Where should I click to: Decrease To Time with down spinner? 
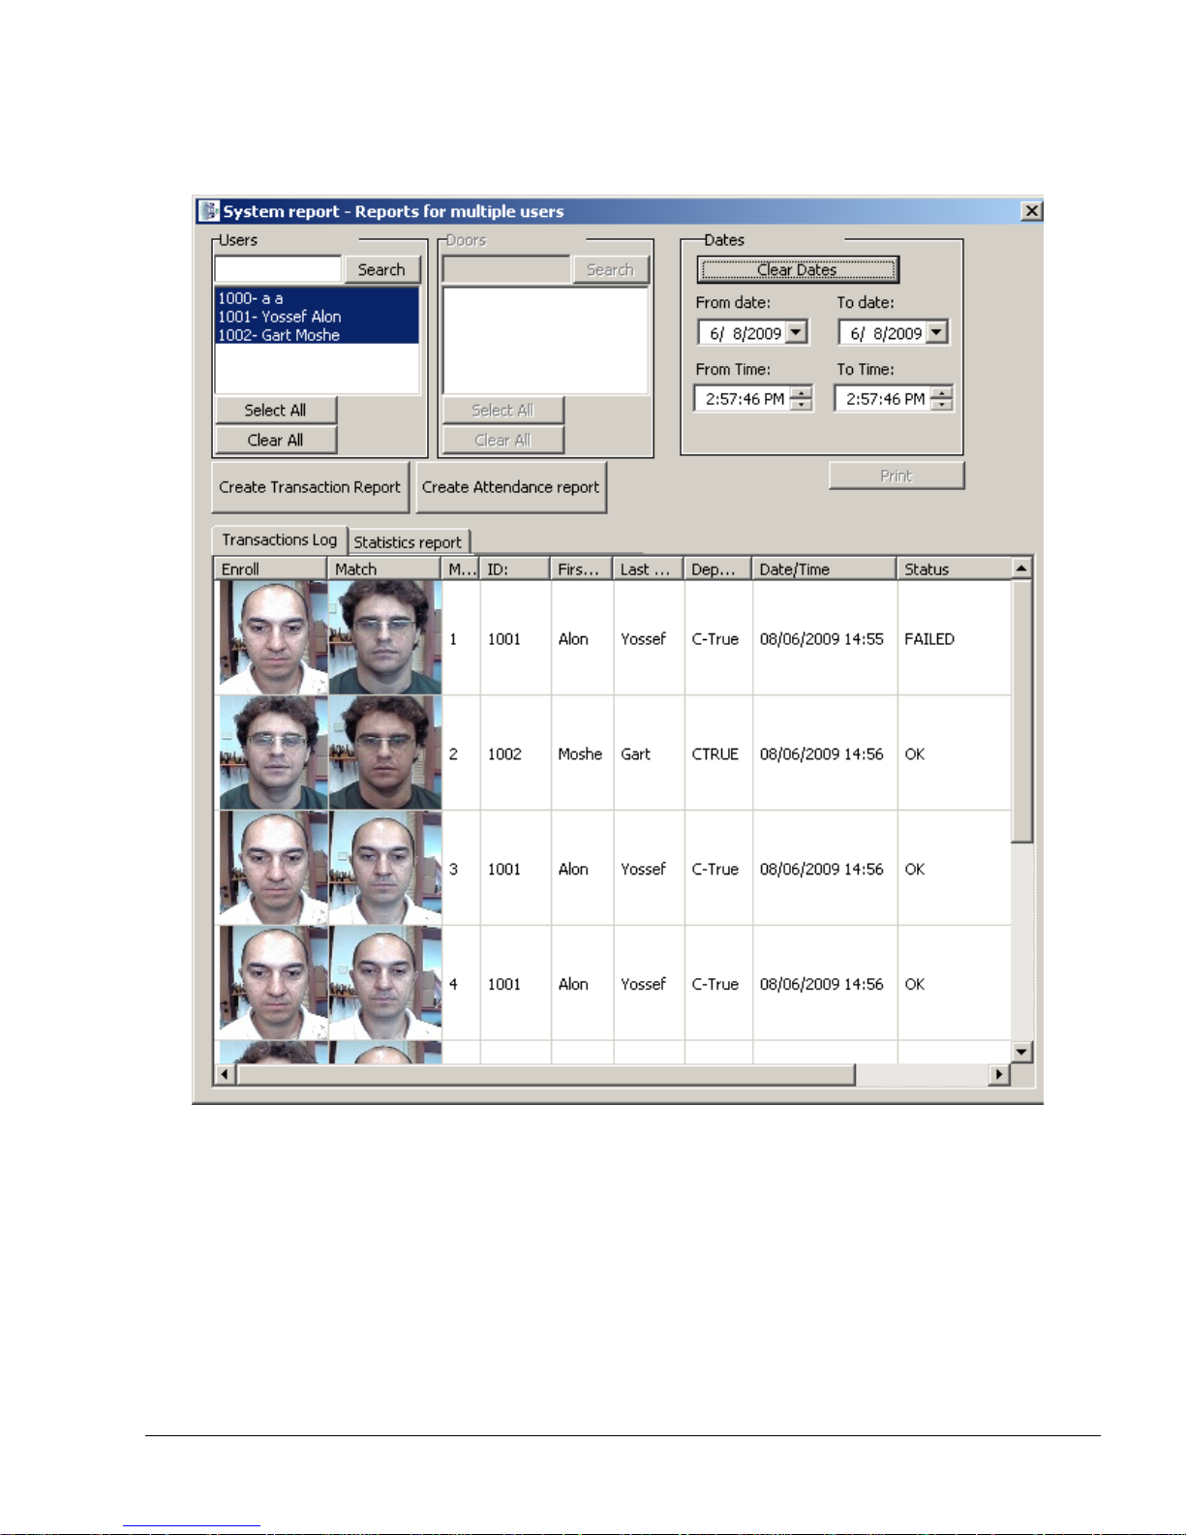[x=941, y=404]
